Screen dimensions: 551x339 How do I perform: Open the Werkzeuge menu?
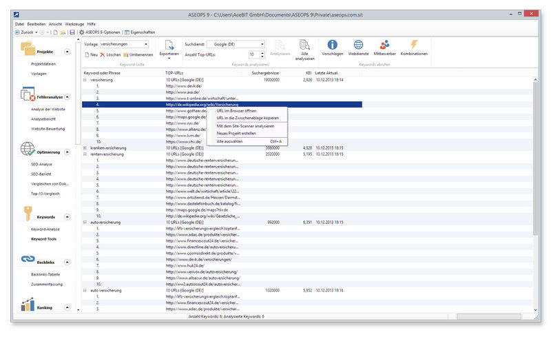click(x=74, y=24)
